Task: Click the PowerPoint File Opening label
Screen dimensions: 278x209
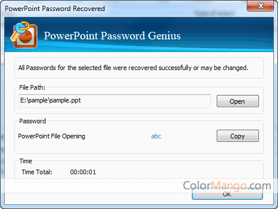Action: [x=51, y=136]
